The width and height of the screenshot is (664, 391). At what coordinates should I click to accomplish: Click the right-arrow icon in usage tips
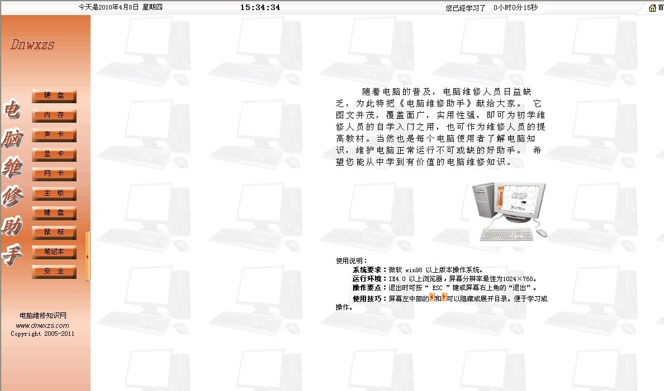(443, 298)
